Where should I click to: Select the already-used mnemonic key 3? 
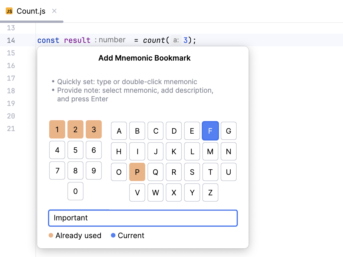click(x=93, y=129)
